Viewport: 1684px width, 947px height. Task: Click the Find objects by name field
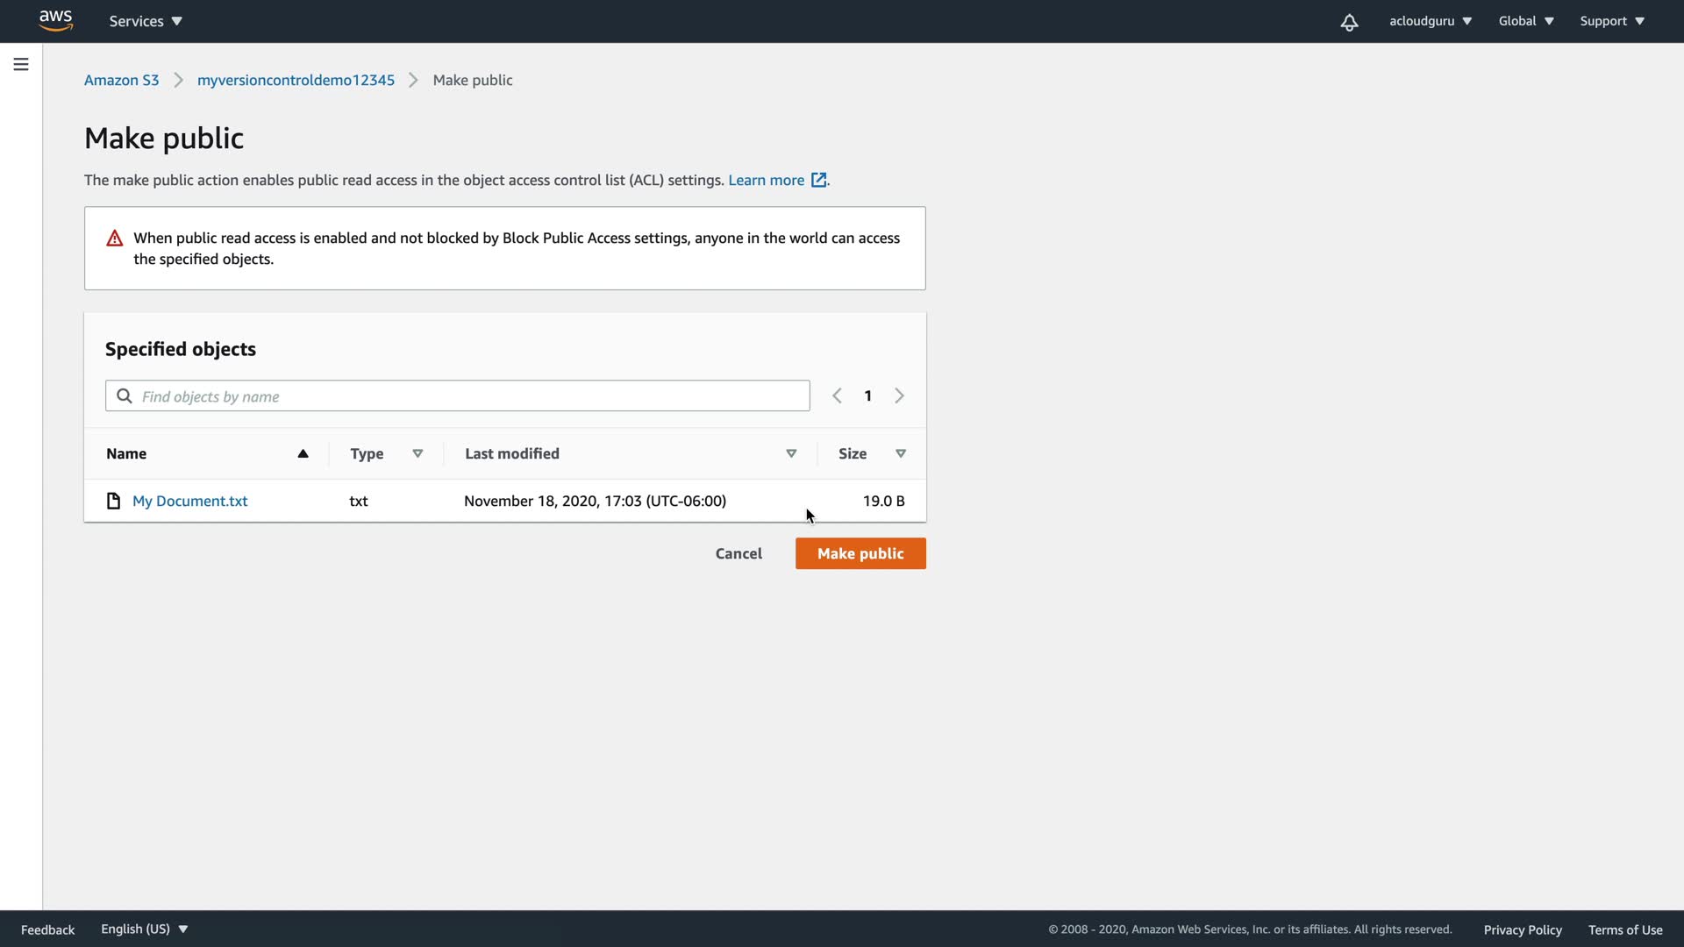(x=472, y=396)
